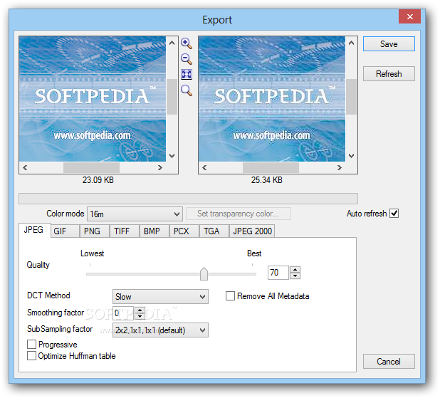Click left preview's vertical scrollbar thumb
Image resolution: width=440 pixels, height=398 pixels.
coord(172,97)
